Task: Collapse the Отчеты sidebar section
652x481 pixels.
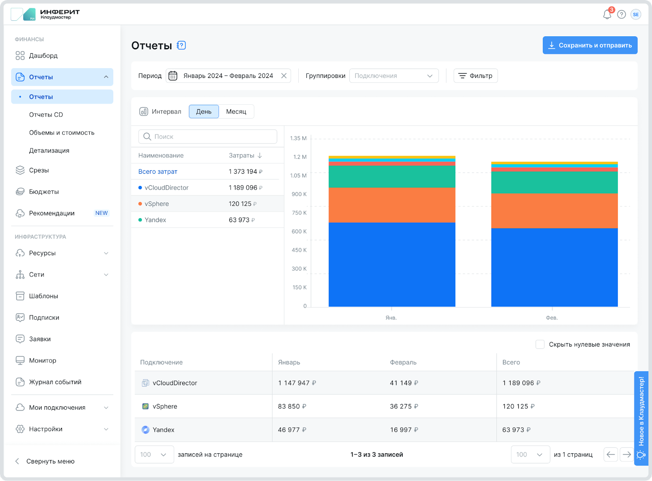Action: point(106,77)
